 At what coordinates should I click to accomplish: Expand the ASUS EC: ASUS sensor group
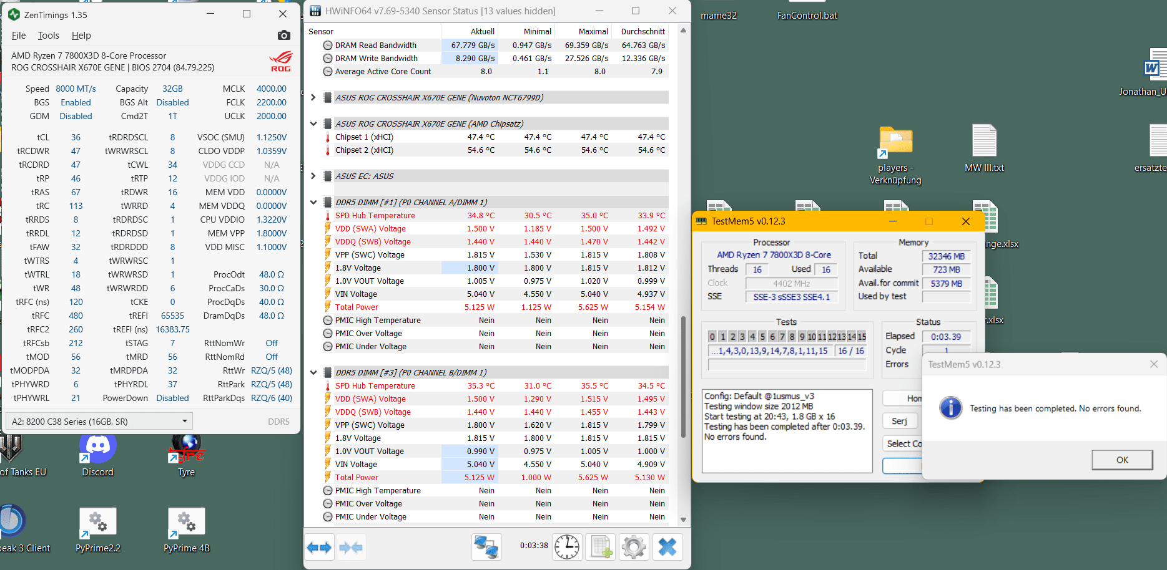(313, 176)
